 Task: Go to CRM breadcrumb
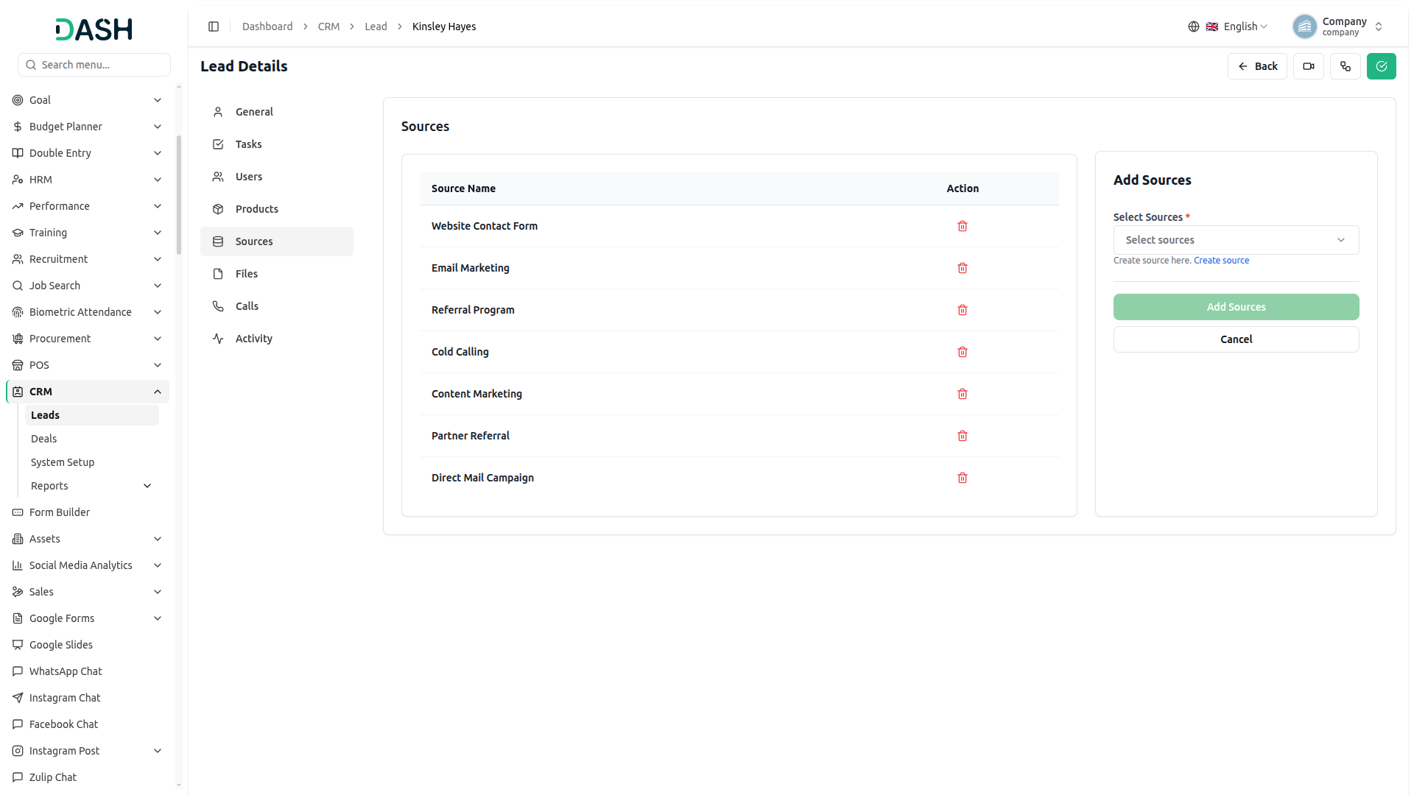coord(328,26)
